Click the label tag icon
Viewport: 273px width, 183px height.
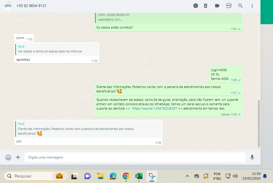[x=217, y=6]
